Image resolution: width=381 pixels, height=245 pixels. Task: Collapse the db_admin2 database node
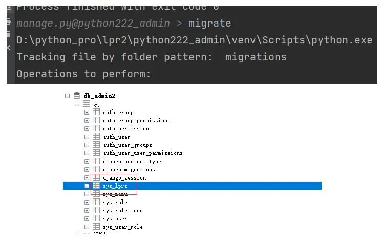tap(67, 96)
